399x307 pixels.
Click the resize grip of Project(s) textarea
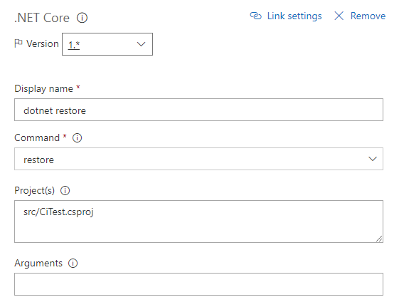(x=379, y=239)
